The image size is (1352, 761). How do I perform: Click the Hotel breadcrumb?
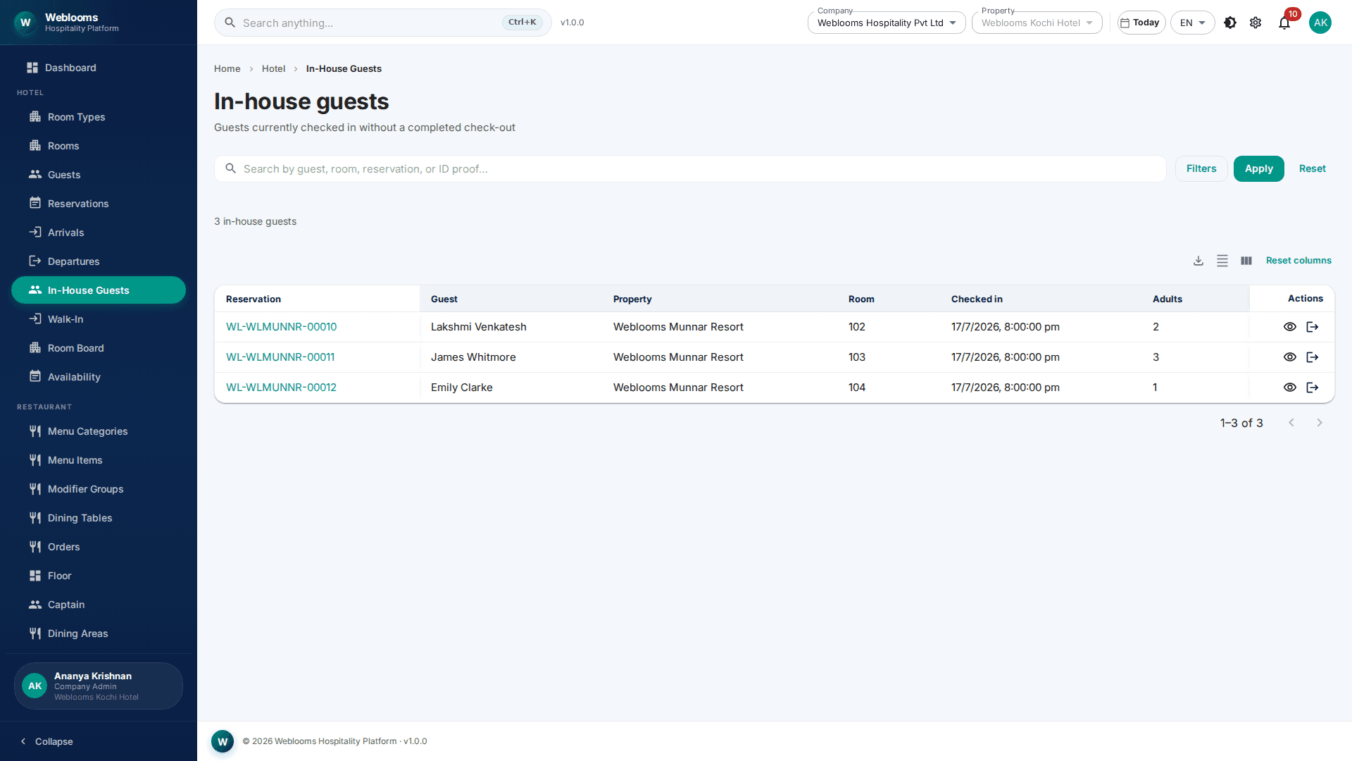click(x=273, y=69)
